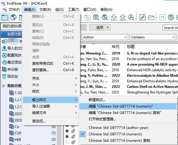The image size is (178, 145).
Task: Select bottom Chinese Std GBT7714 (numeric) 复制 style
Action: click(128, 141)
